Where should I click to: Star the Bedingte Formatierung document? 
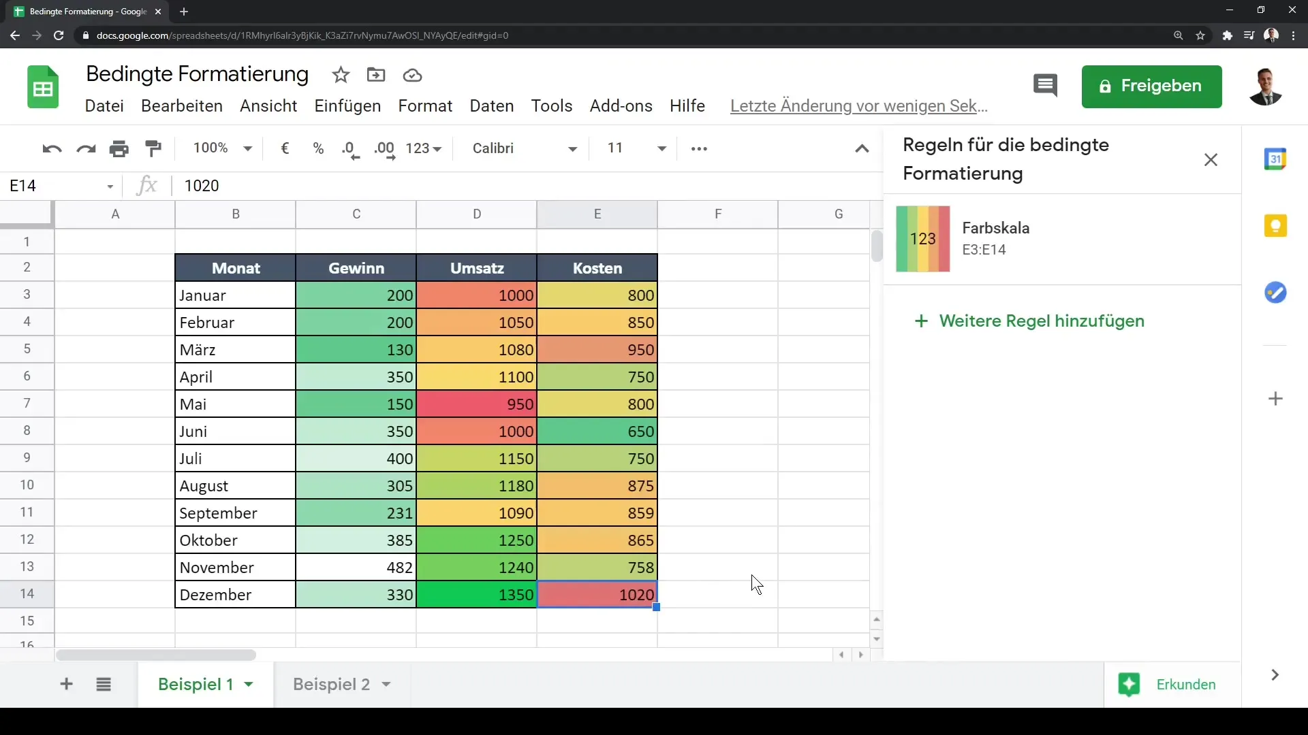(341, 75)
